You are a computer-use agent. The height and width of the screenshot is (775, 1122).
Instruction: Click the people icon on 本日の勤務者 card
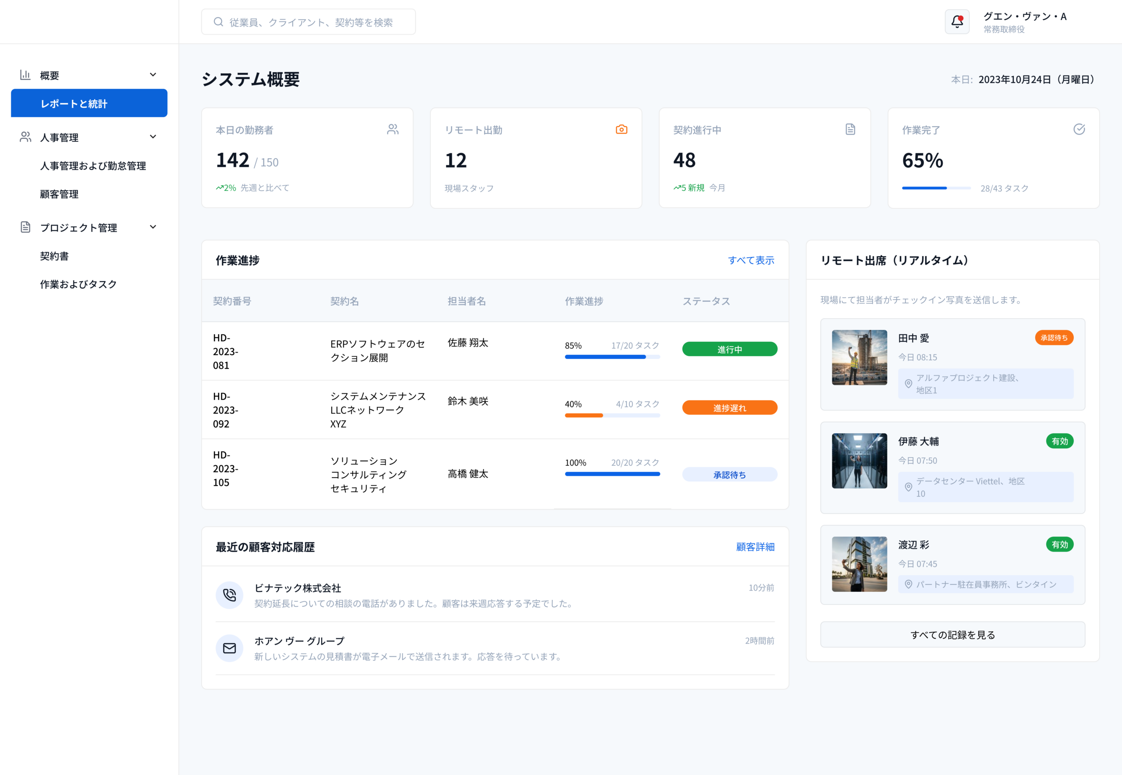coord(393,129)
